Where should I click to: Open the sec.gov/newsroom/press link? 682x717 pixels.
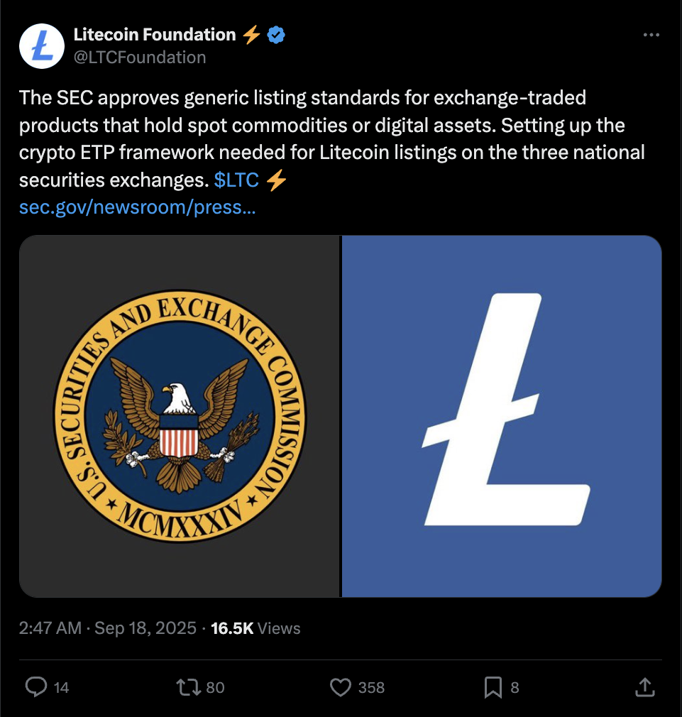pyautogui.click(x=137, y=207)
